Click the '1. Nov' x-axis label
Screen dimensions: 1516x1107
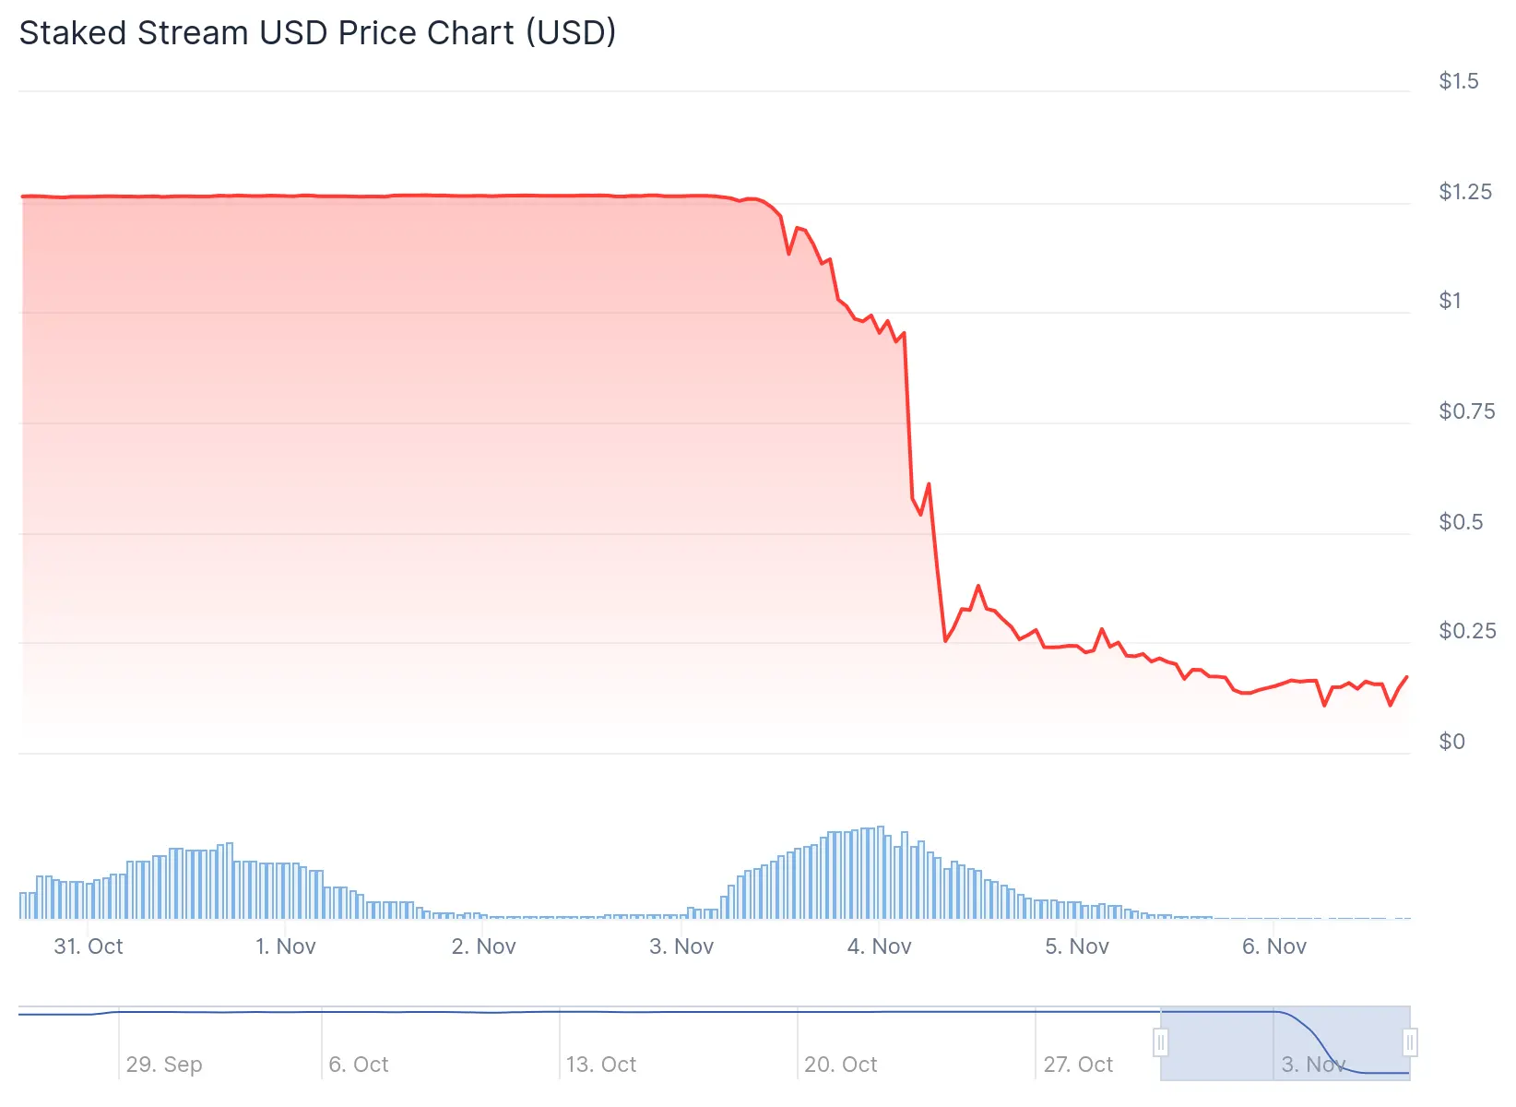pos(286,946)
